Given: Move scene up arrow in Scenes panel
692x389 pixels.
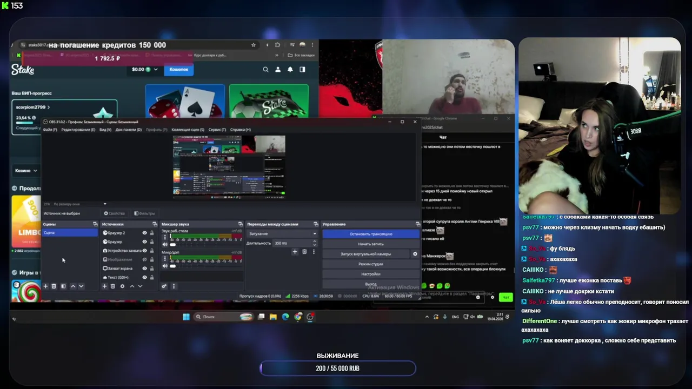Looking at the screenshot, I should 73,286.
